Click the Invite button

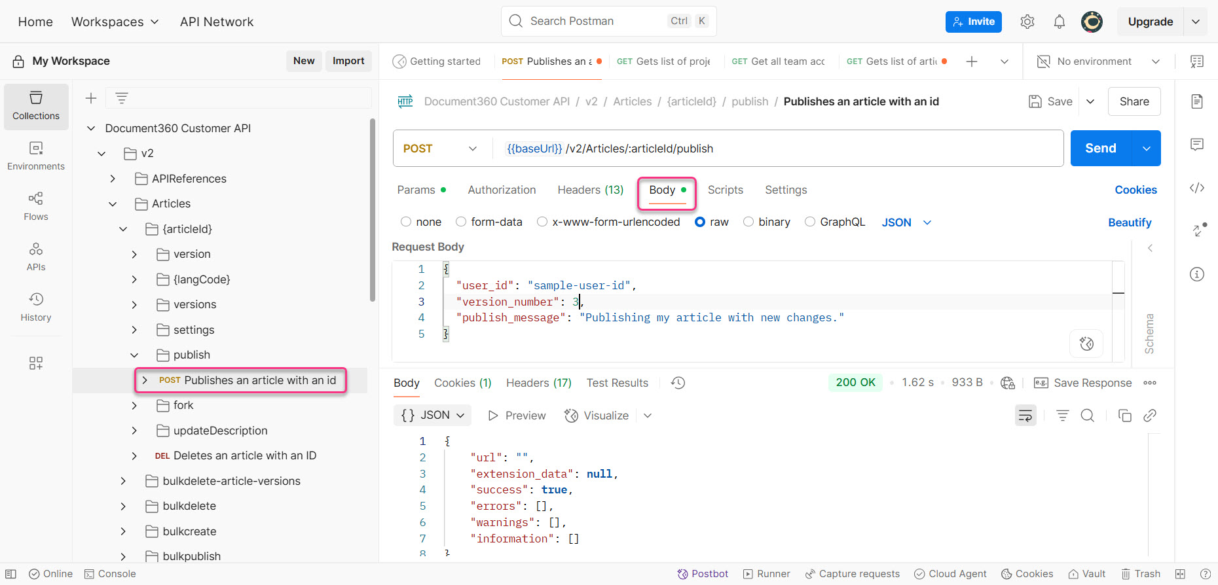point(974,22)
